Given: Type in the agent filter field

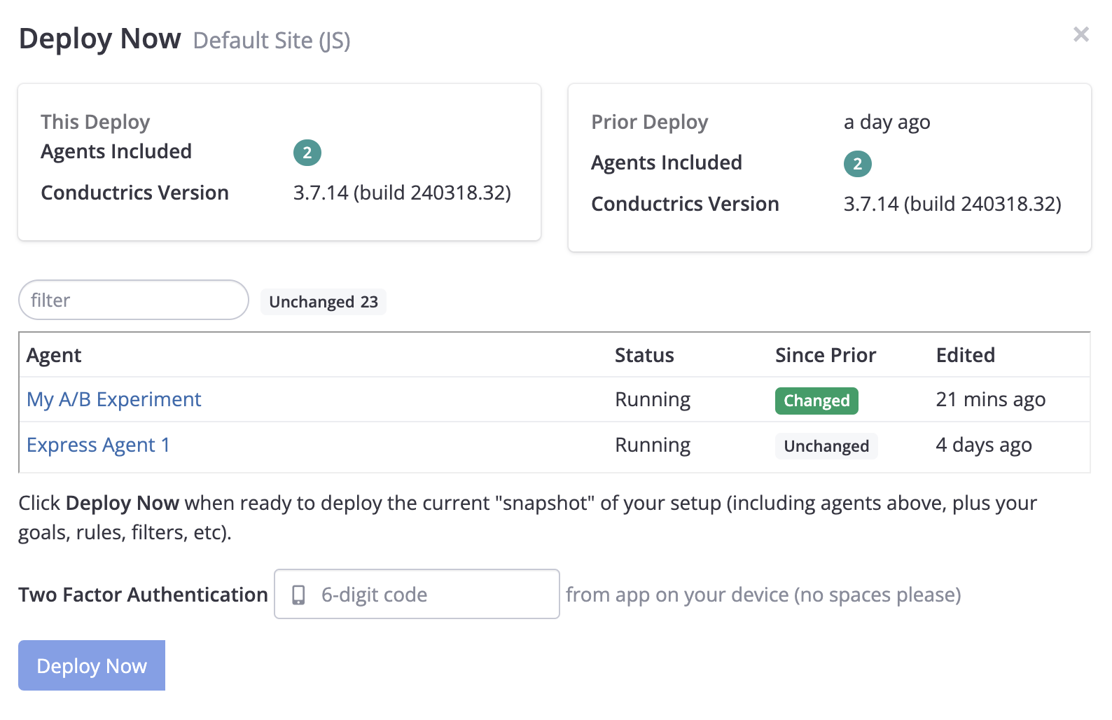Looking at the screenshot, I should [x=133, y=300].
